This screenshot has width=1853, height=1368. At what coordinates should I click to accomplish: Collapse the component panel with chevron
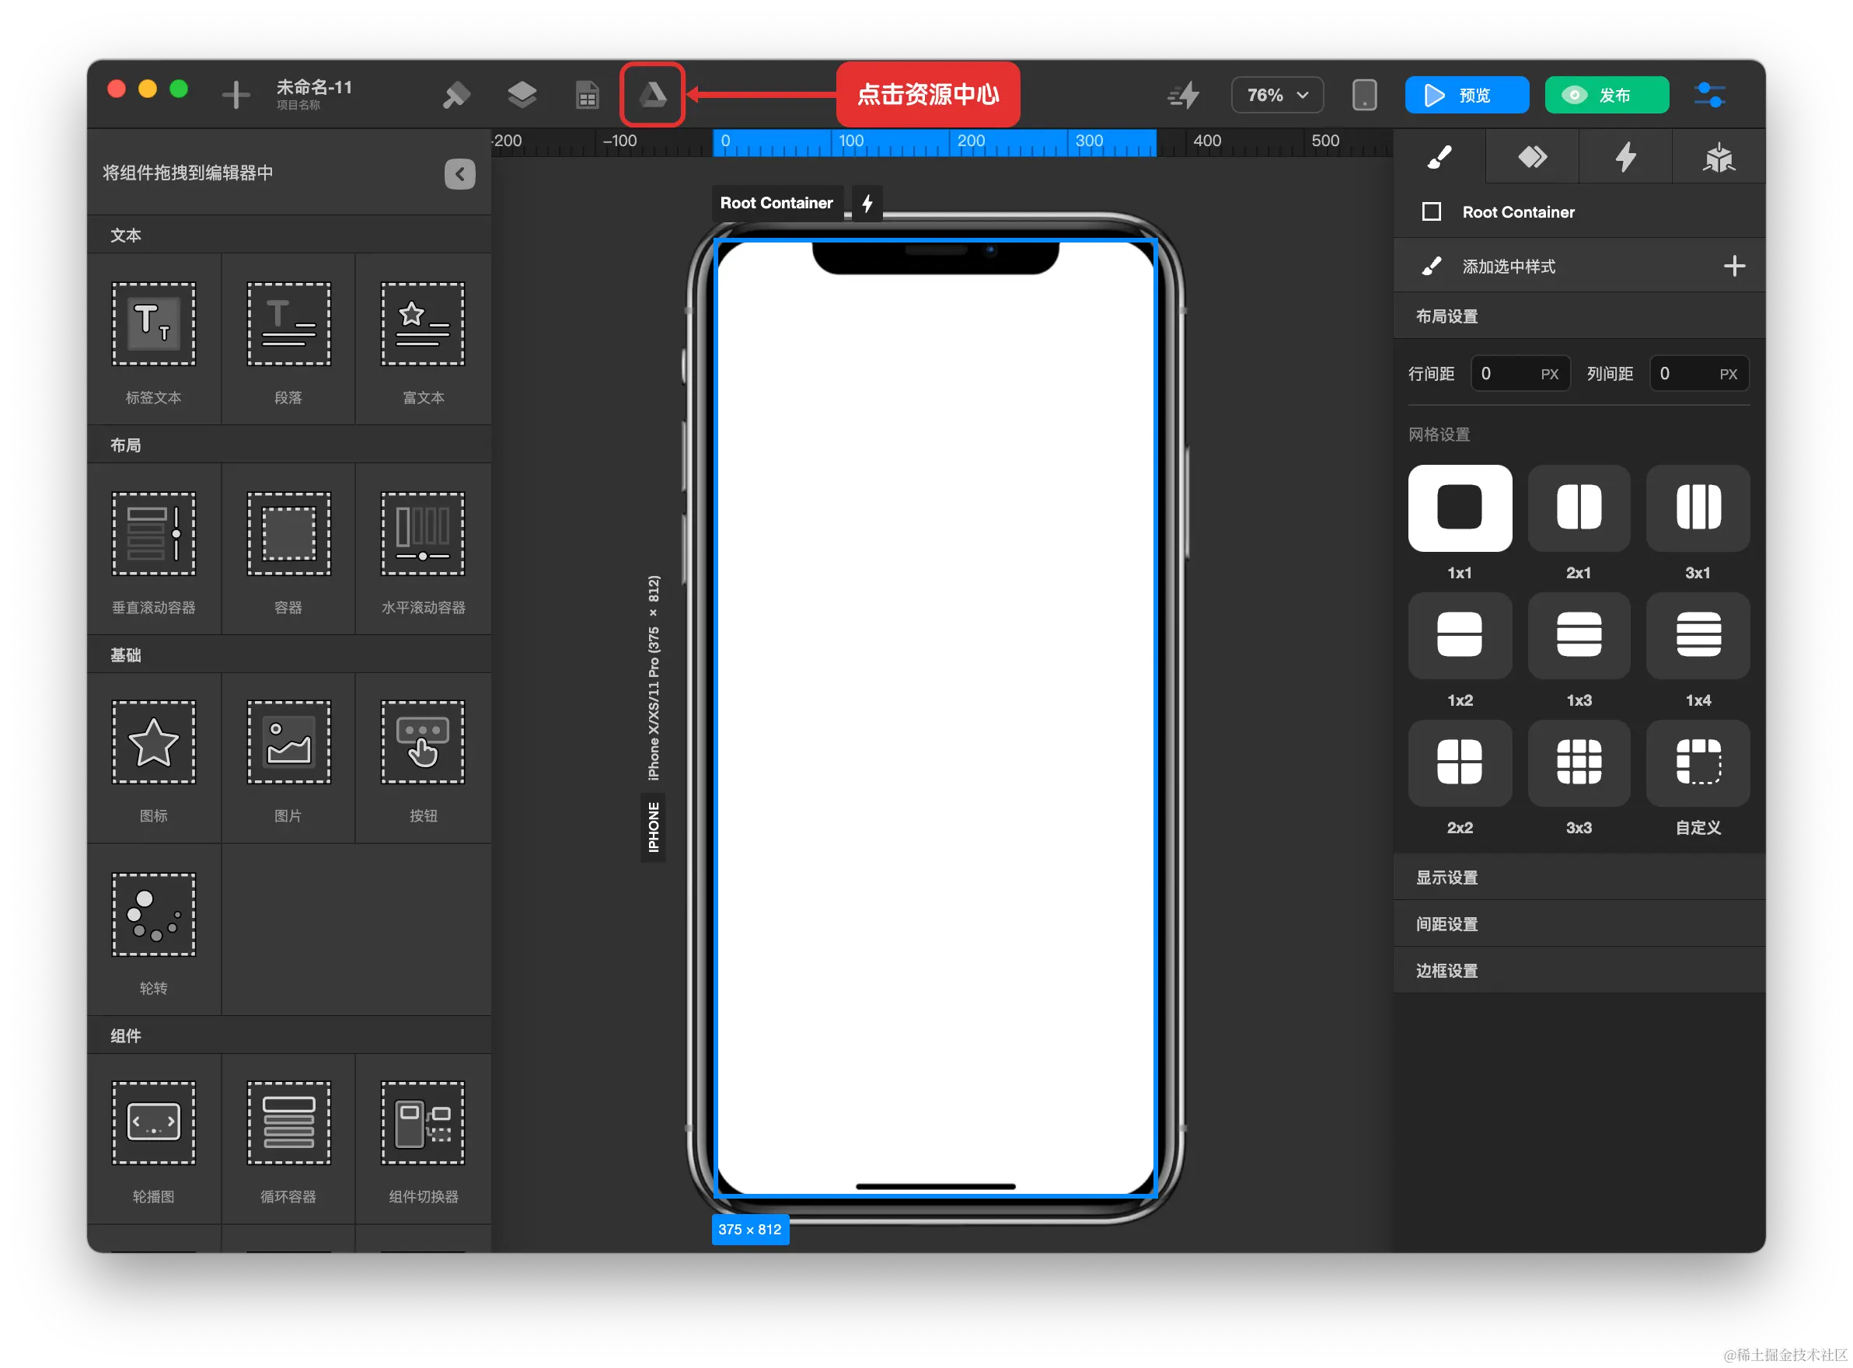pos(459,174)
